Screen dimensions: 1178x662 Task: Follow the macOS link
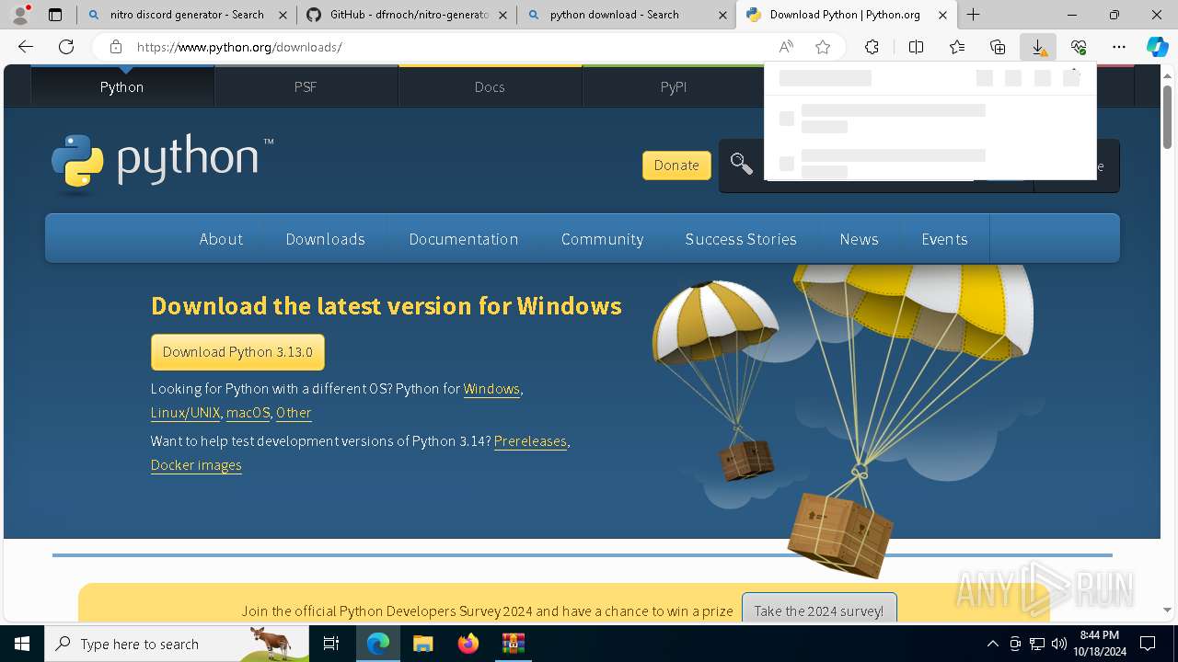click(248, 413)
